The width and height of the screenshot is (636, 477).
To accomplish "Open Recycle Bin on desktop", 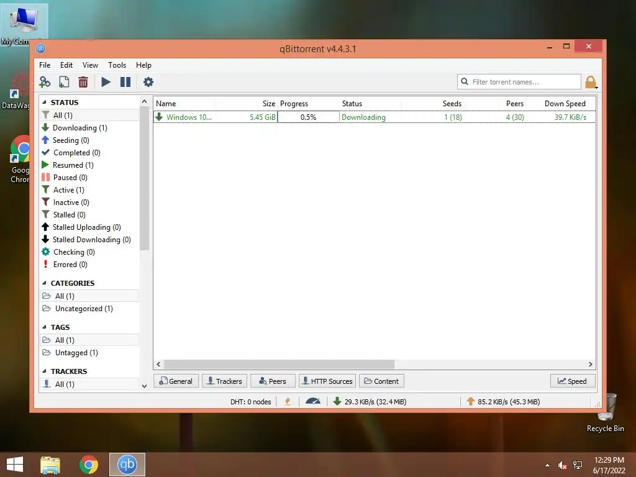I will pyautogui.click(x=606, y=412).
